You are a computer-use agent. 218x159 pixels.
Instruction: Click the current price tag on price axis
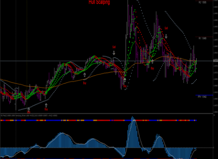pyautogui.click(x=216, y=61)
